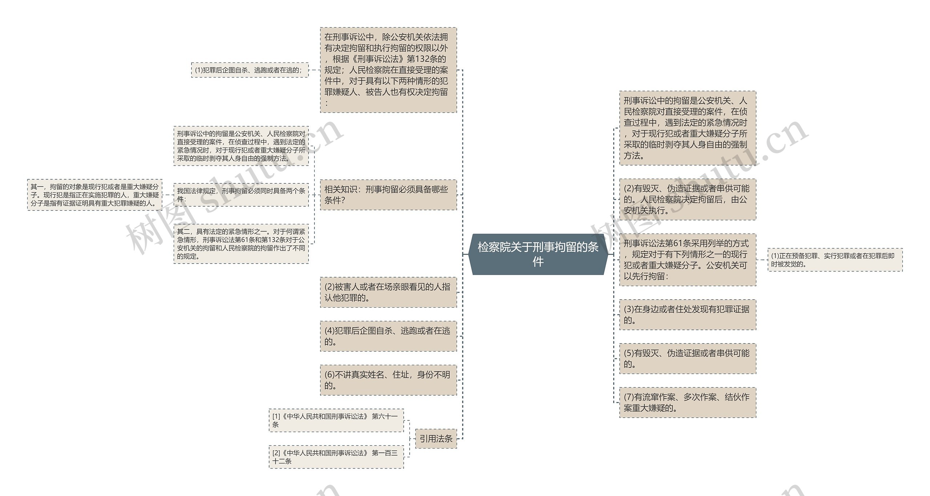Select the 在刑事诉讼中，除公安机关依法拥有 node
The width and height of the screenshot is (930, 496).
388,70
